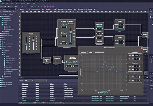Toggle the IMS Magnitude legend marker
153x106 pixels.
[x=99, y=93]
